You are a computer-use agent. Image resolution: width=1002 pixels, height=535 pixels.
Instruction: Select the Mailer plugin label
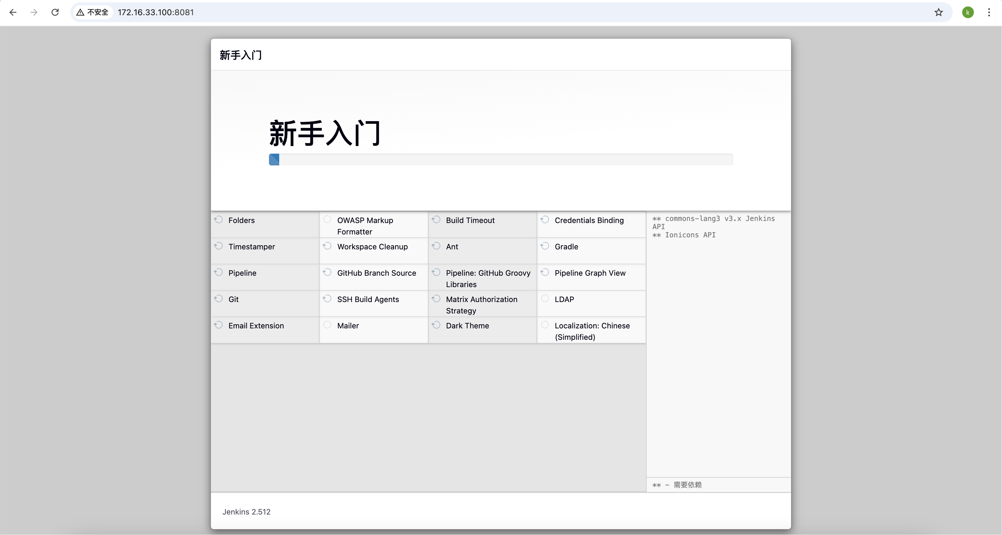click(x=348, y=325)
